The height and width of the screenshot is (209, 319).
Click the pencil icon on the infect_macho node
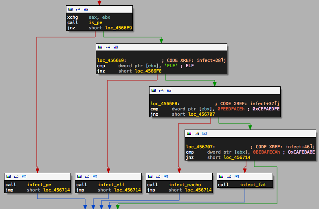tap(158, 176)
